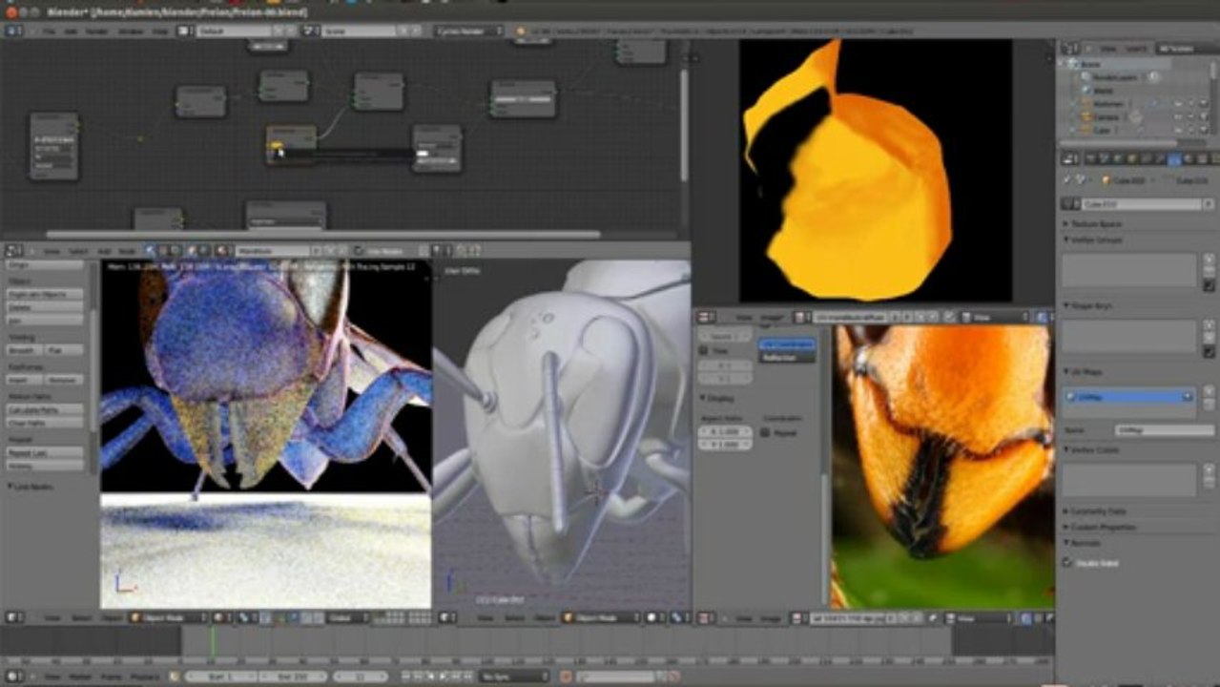This screenshot has height=687, width=1220.
Task: Toggle visibility eye for Camera in outliner
Action: coord(1177,116)
